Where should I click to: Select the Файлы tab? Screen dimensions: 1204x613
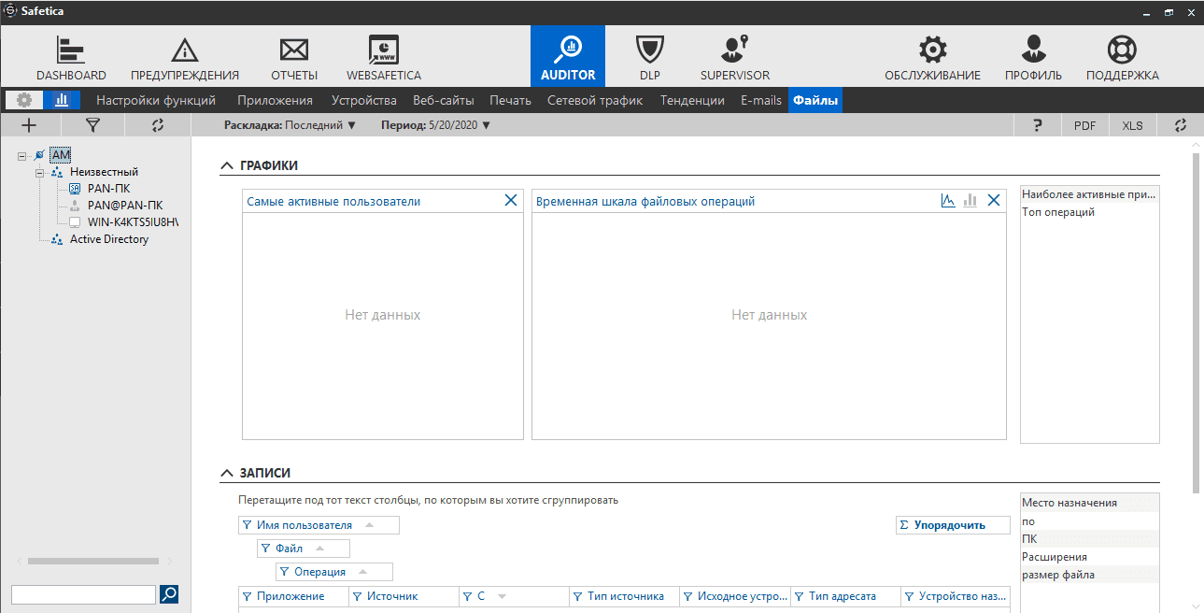[x=815, y=100]
